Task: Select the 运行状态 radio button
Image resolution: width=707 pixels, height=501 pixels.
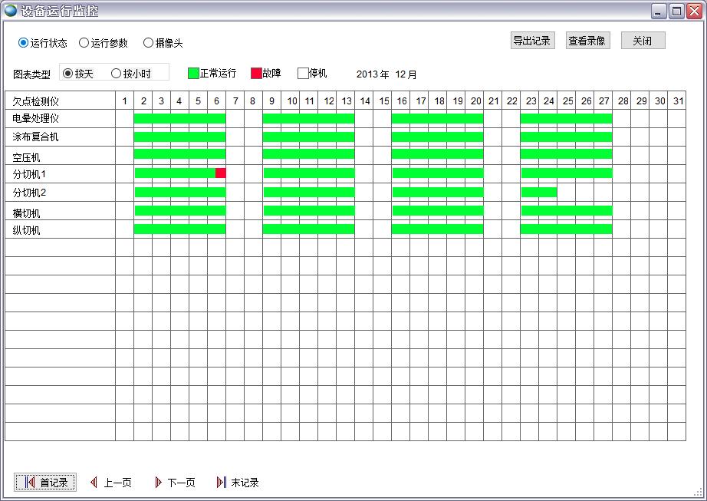Action: point(23,43)
